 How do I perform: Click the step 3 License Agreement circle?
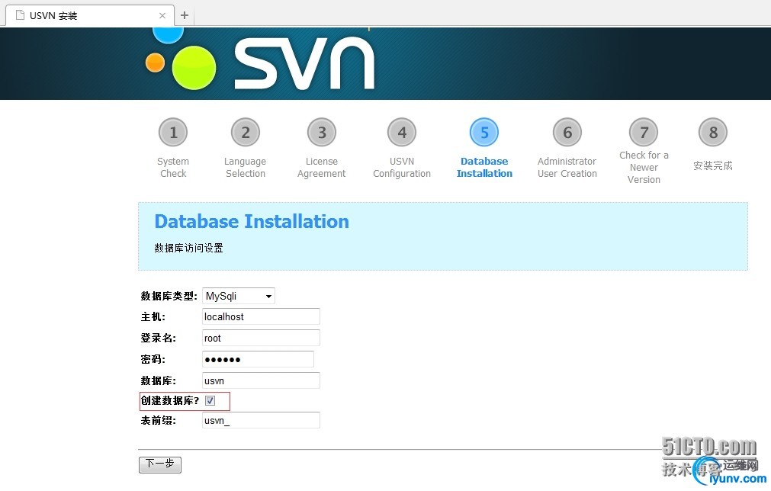click(x=322, y=132)
